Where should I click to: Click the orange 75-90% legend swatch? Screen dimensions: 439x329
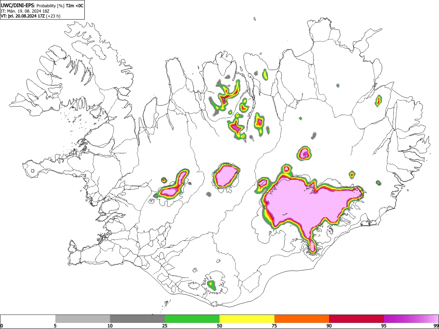click(302, 319)
